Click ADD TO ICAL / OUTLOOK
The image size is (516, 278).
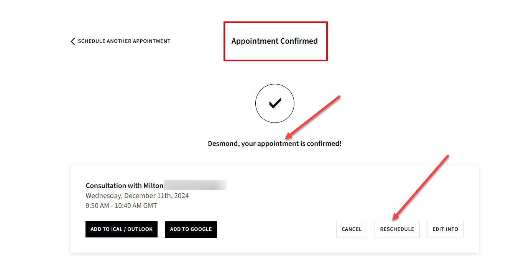pyautogui.click(x=121, y=229)
